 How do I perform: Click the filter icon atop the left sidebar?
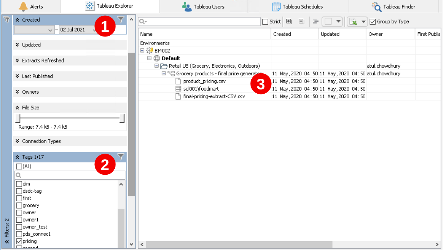pos(7,20)
